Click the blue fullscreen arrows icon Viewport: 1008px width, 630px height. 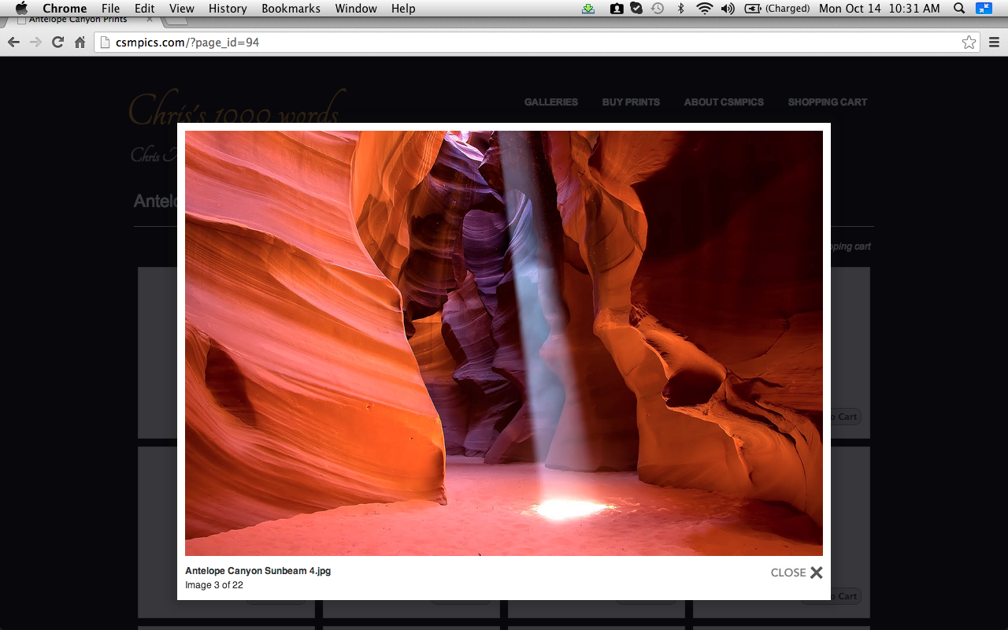(x=984, y=8)
